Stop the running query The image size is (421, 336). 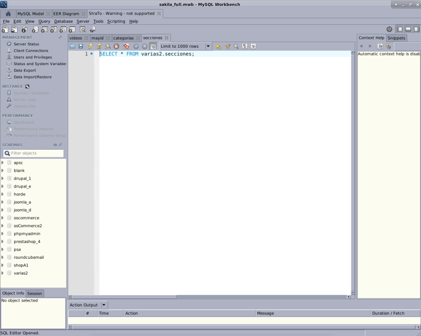pyautogui.click(x=116, y=46)
